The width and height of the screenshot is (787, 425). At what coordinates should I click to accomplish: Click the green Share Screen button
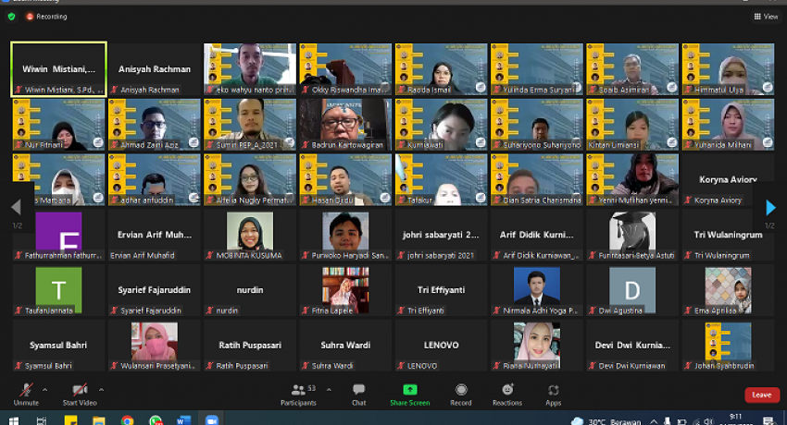(409, 395)
